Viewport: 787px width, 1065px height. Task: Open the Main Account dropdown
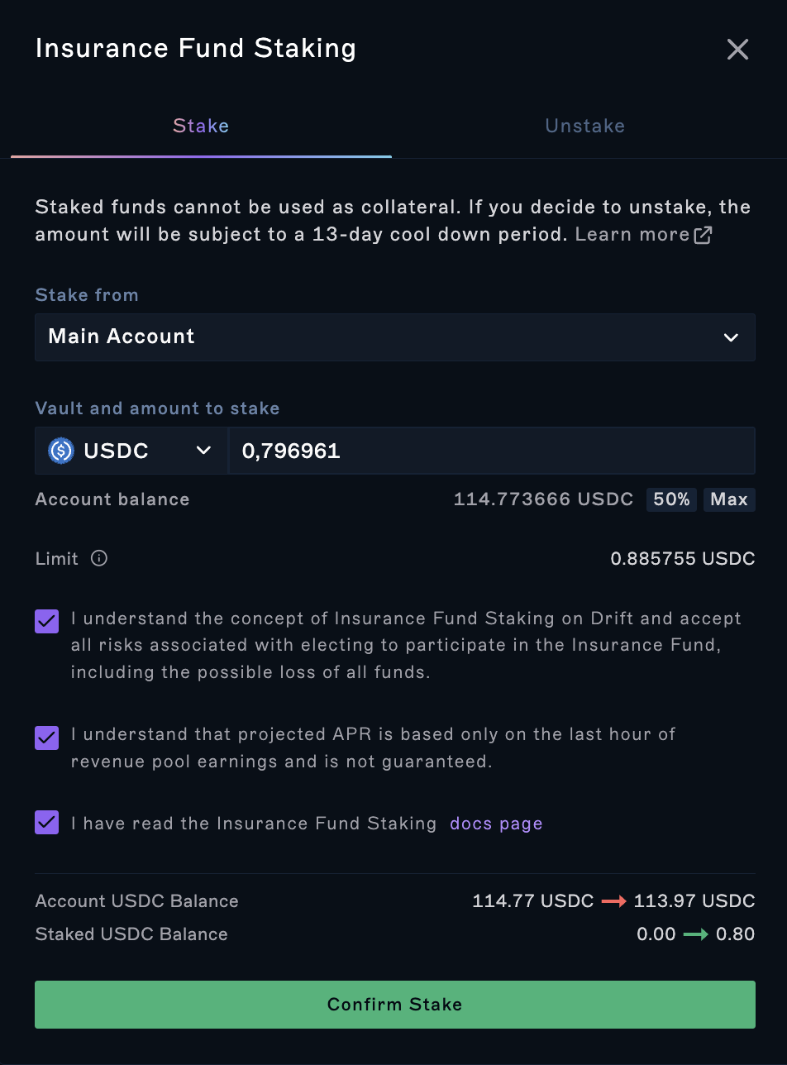point(395,337)
